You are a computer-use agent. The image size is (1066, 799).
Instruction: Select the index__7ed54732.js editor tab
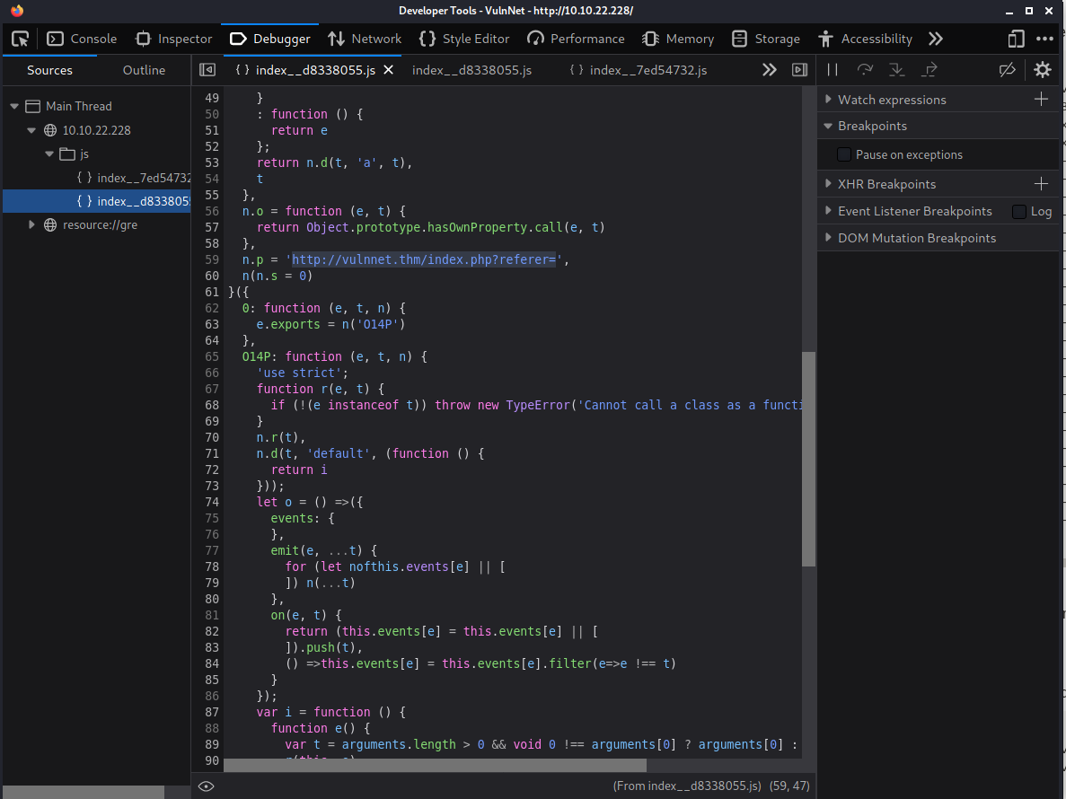(639, 70)
